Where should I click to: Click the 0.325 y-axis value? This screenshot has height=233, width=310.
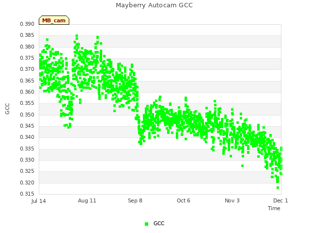[27, 171]
